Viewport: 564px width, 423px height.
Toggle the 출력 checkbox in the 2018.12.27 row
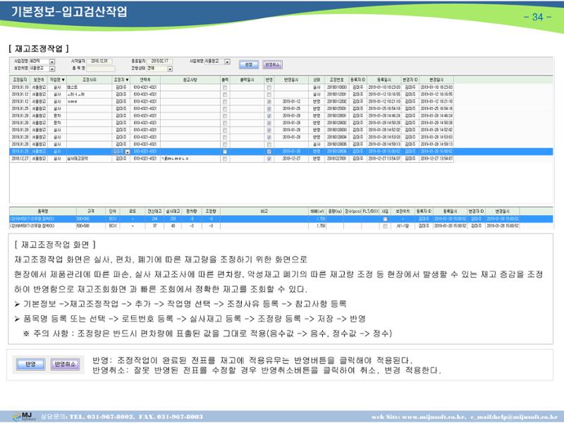click(x=225, y=159)
